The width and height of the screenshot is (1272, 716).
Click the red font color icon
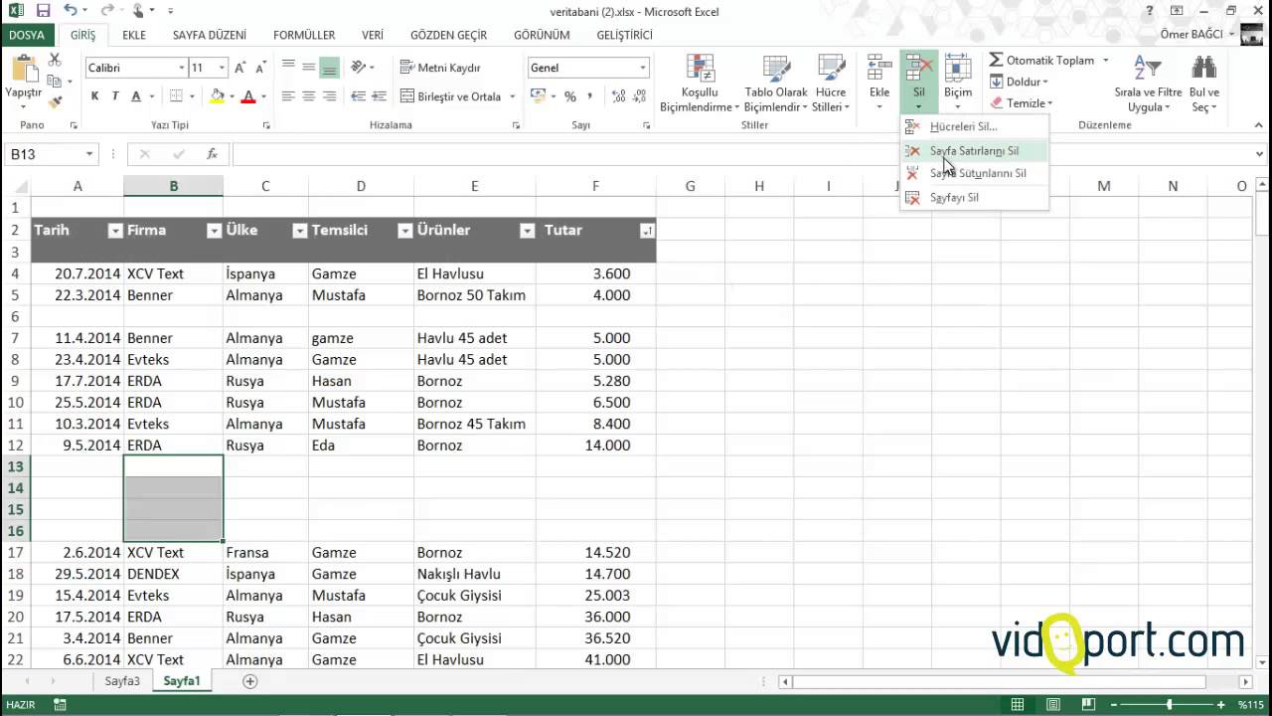click(248, 96)
